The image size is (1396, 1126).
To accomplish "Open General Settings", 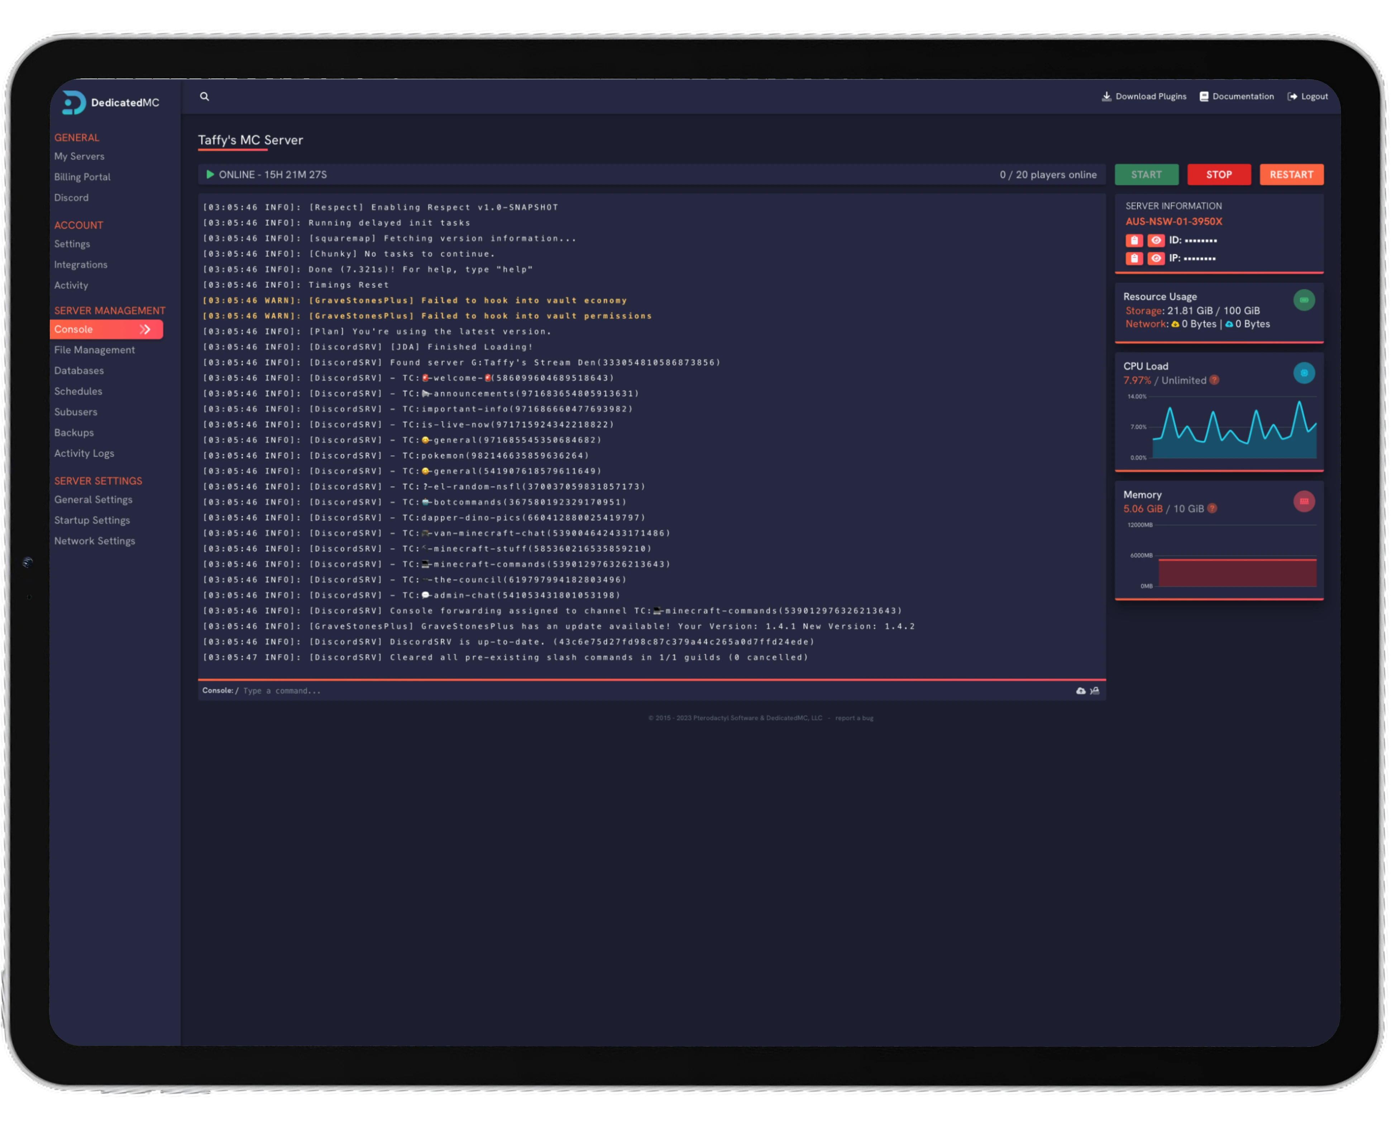I will click(94, 501).
